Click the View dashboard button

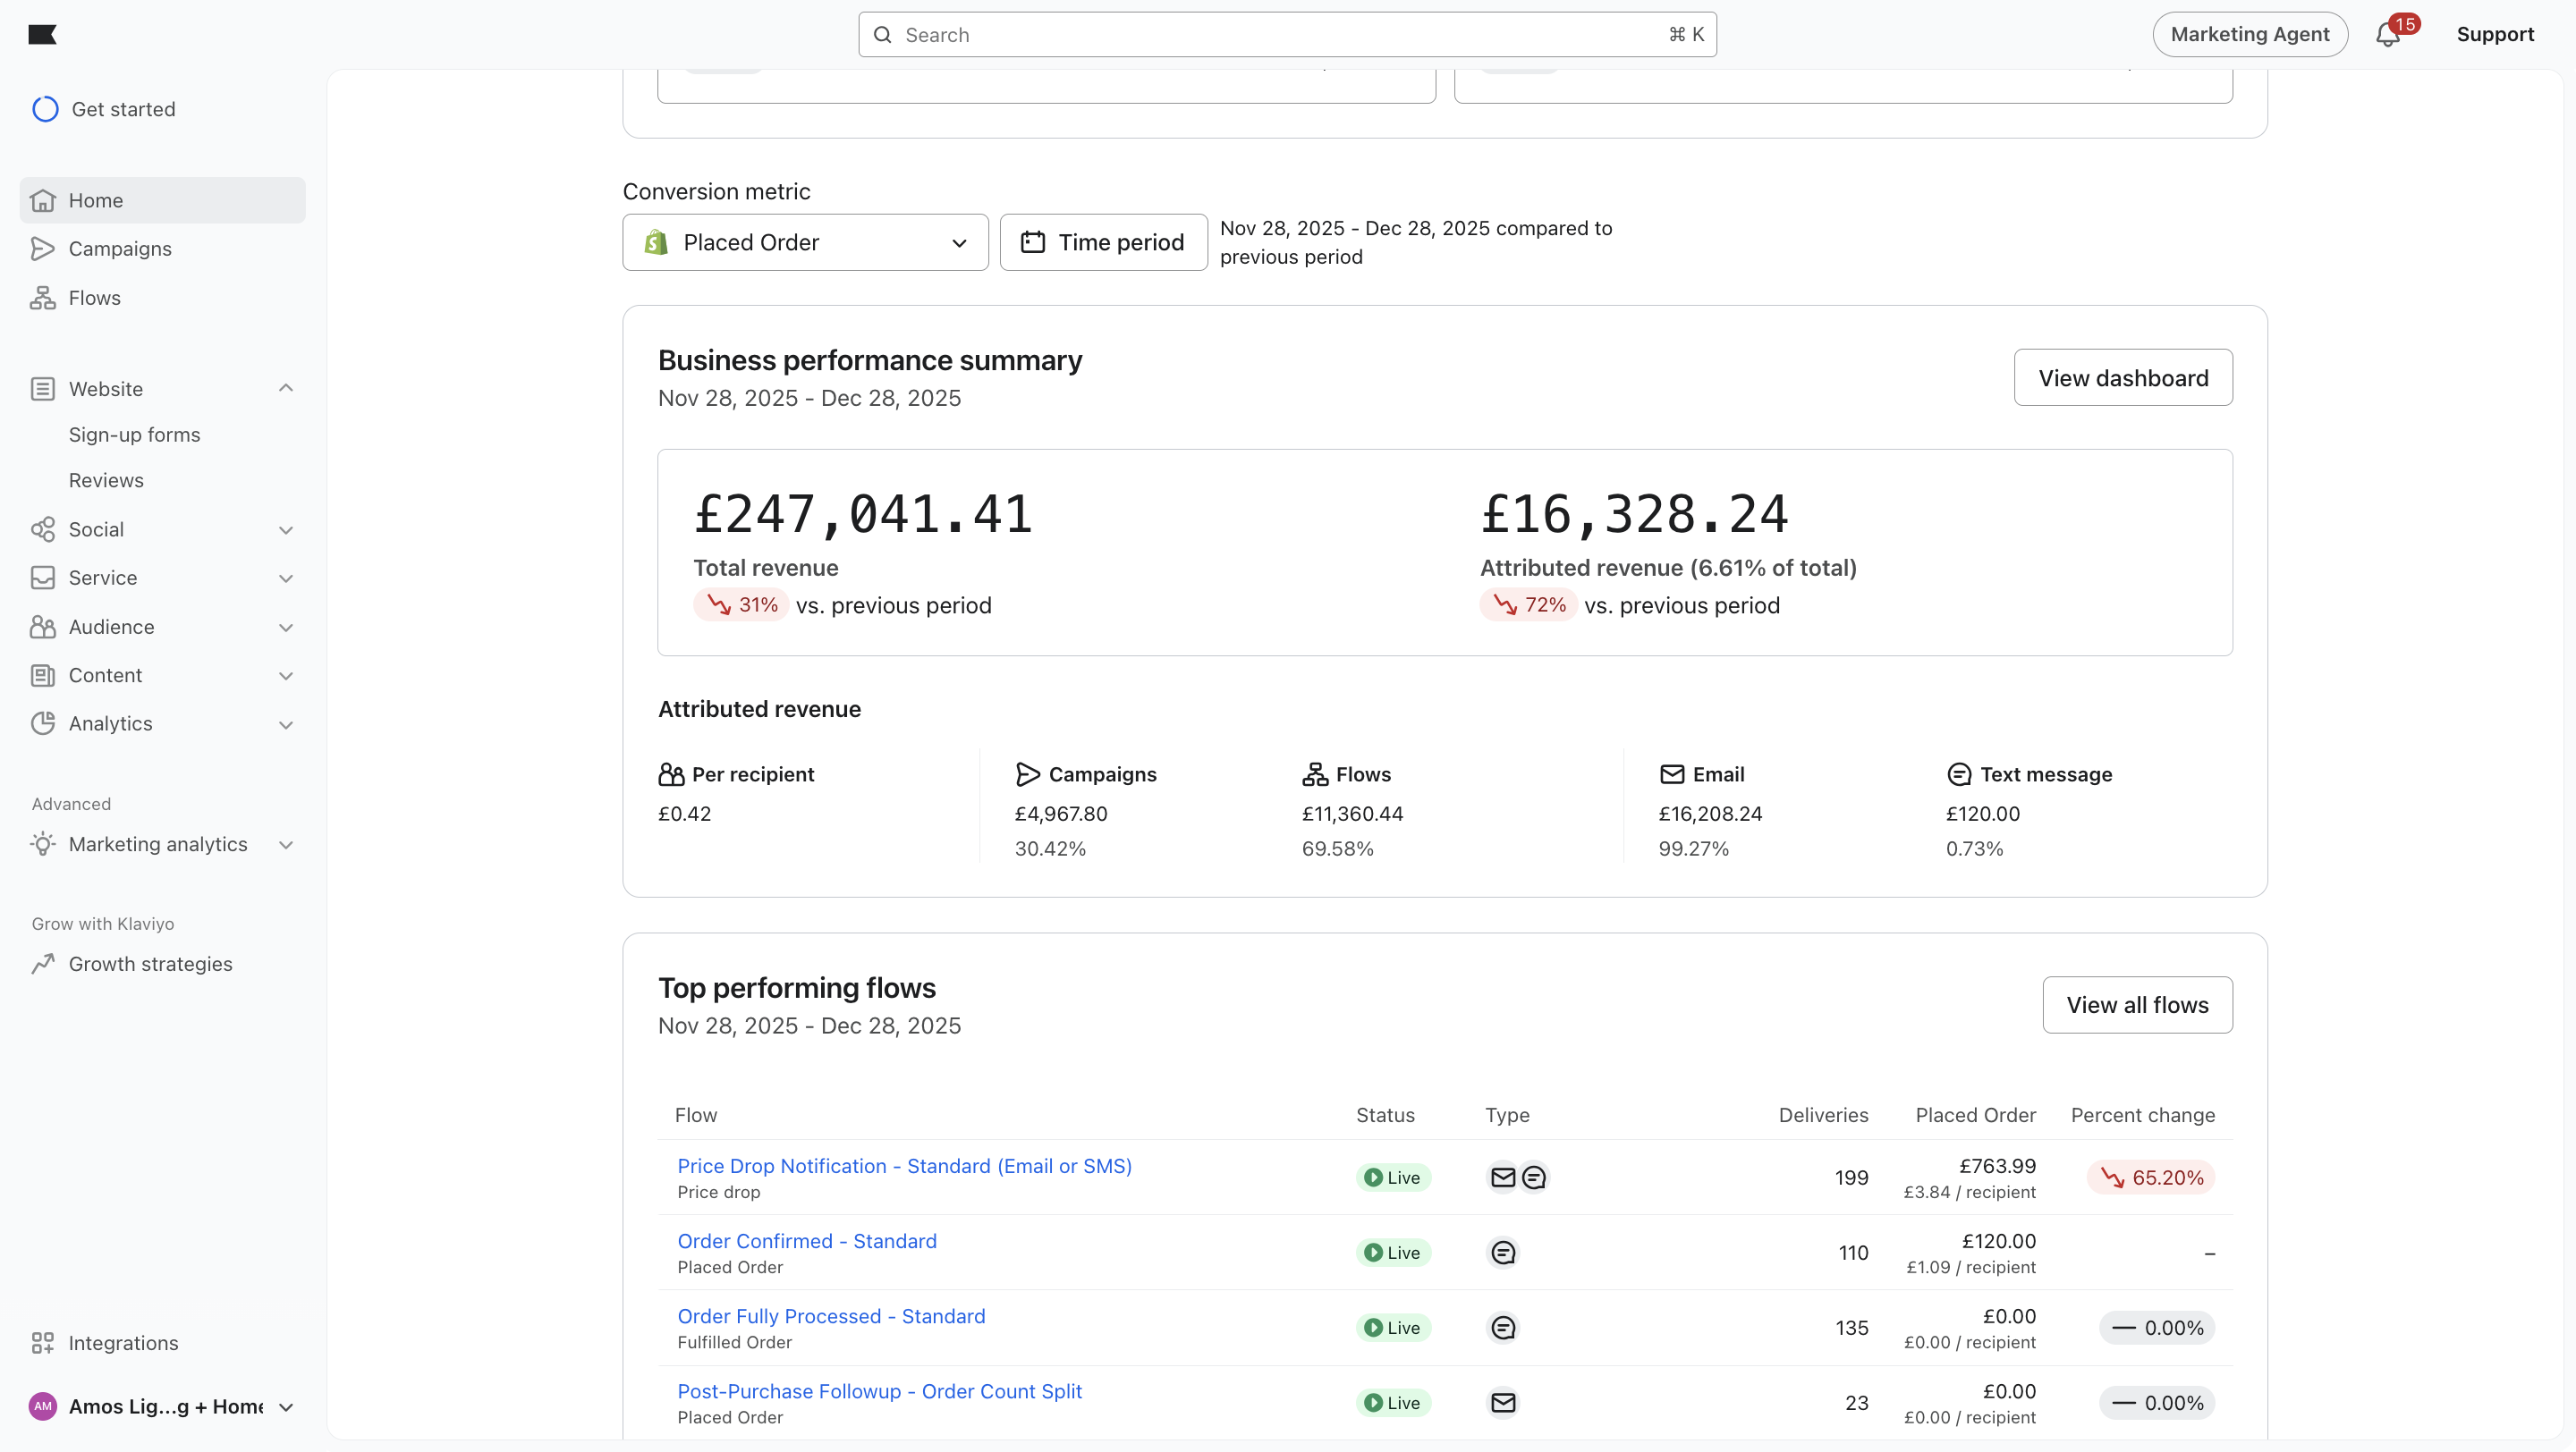coord(2122,377)
